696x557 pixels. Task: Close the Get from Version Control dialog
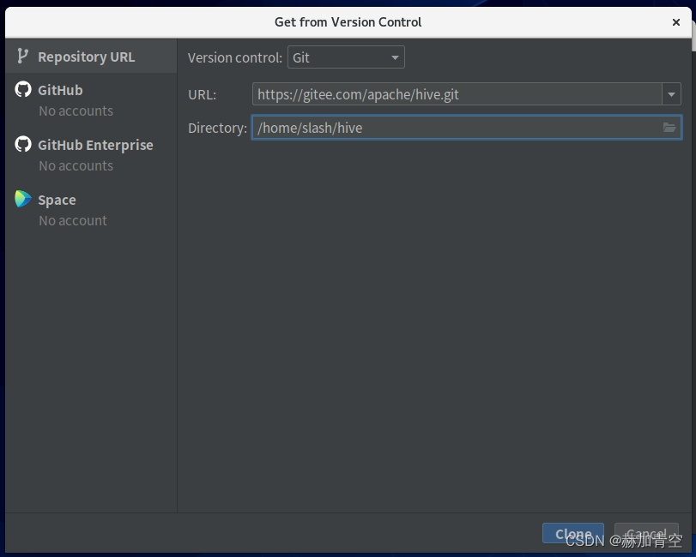(x=676, y=22)
